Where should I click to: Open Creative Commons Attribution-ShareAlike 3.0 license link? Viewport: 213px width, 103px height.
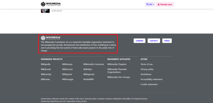coord(122,99)
